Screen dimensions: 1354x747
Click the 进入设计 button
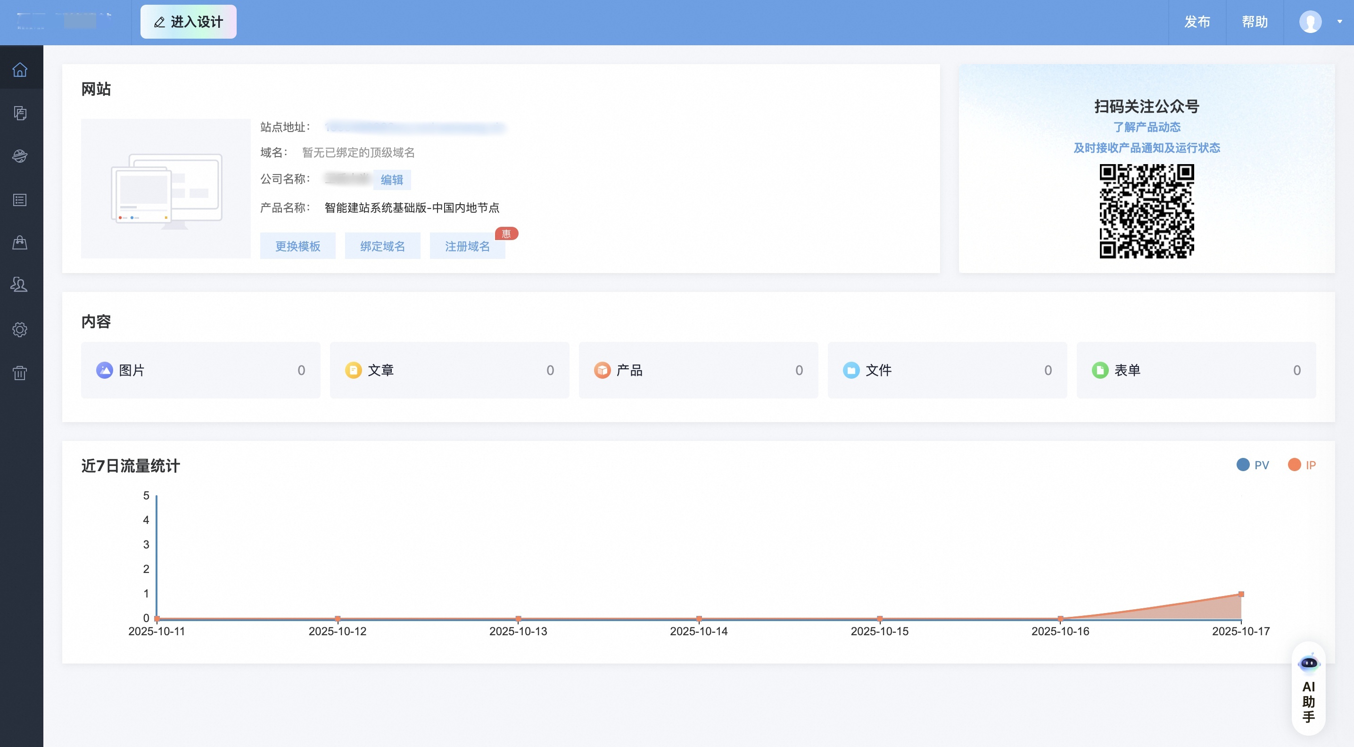pos(188,22)
